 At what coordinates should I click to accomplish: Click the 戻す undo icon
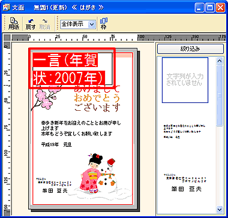coord(30,24)
